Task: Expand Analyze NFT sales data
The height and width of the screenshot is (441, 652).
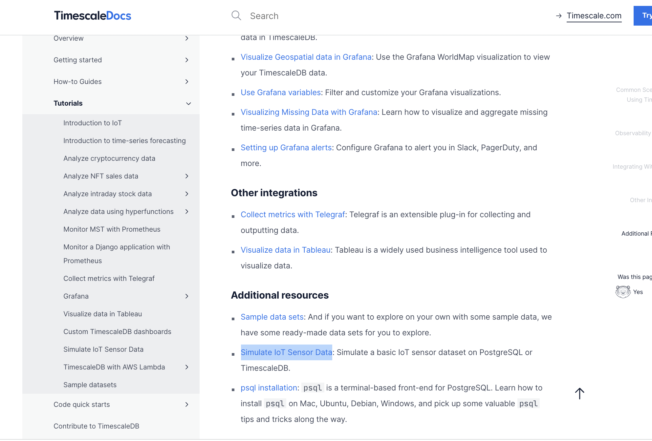Action: pos(187,176)
